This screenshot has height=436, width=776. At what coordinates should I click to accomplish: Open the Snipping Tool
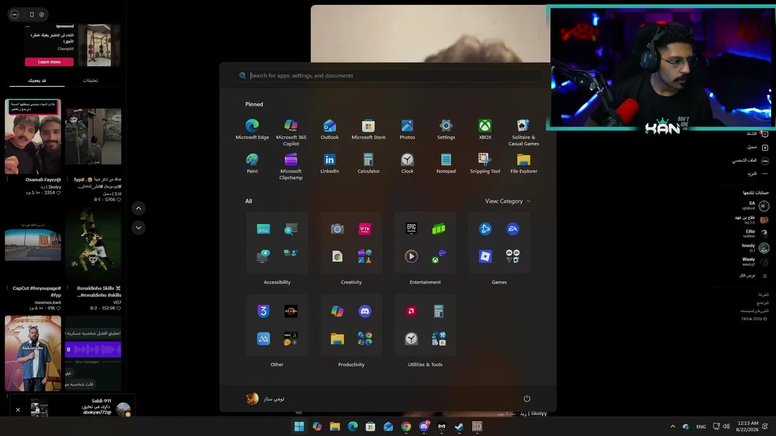click(x=485, y=163)
